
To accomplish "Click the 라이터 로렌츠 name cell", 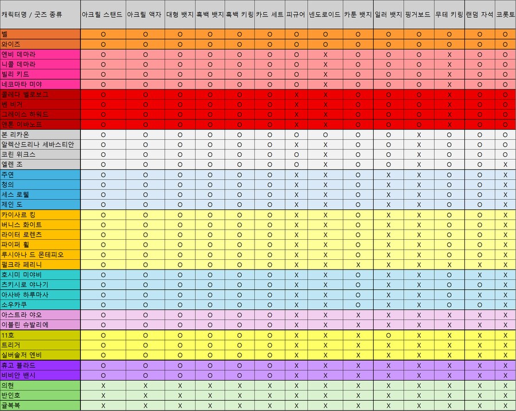I will point(40,235).
